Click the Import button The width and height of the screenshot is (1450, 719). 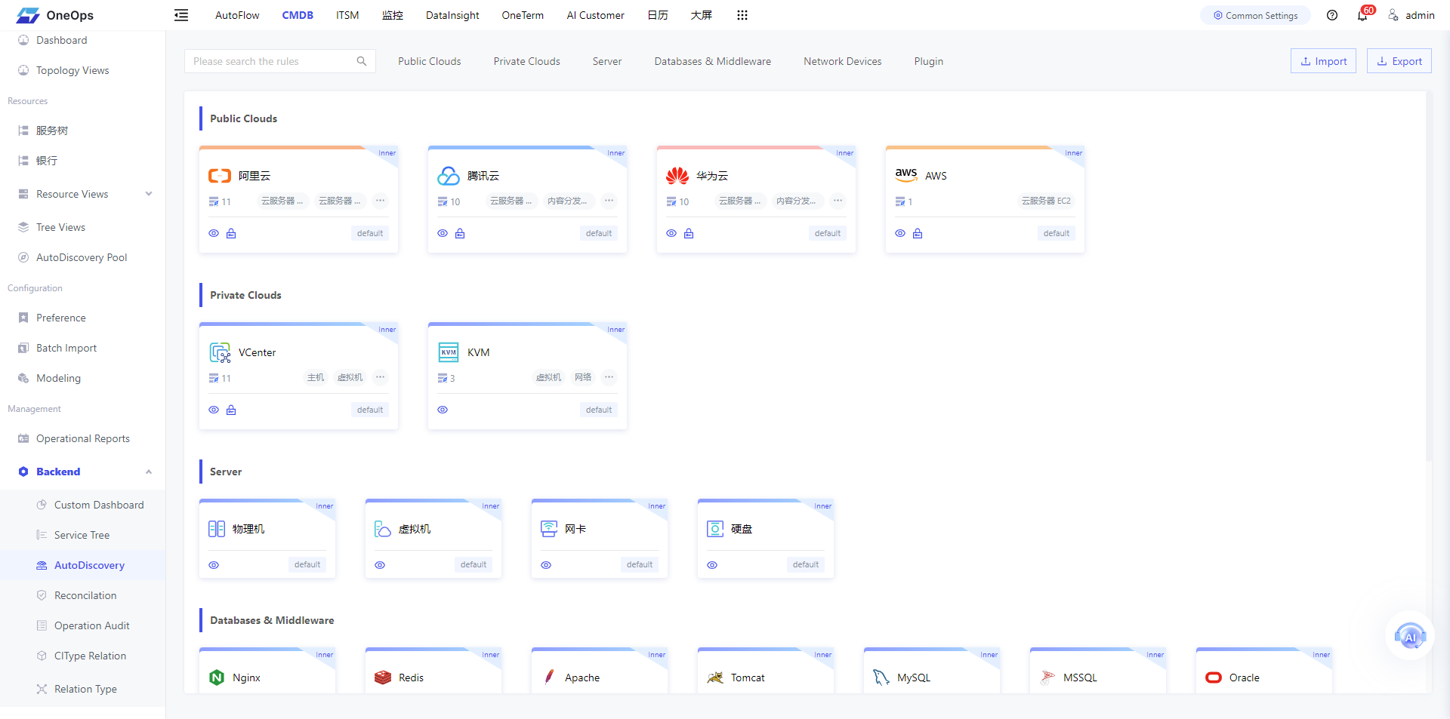(x=1324, y=61)
